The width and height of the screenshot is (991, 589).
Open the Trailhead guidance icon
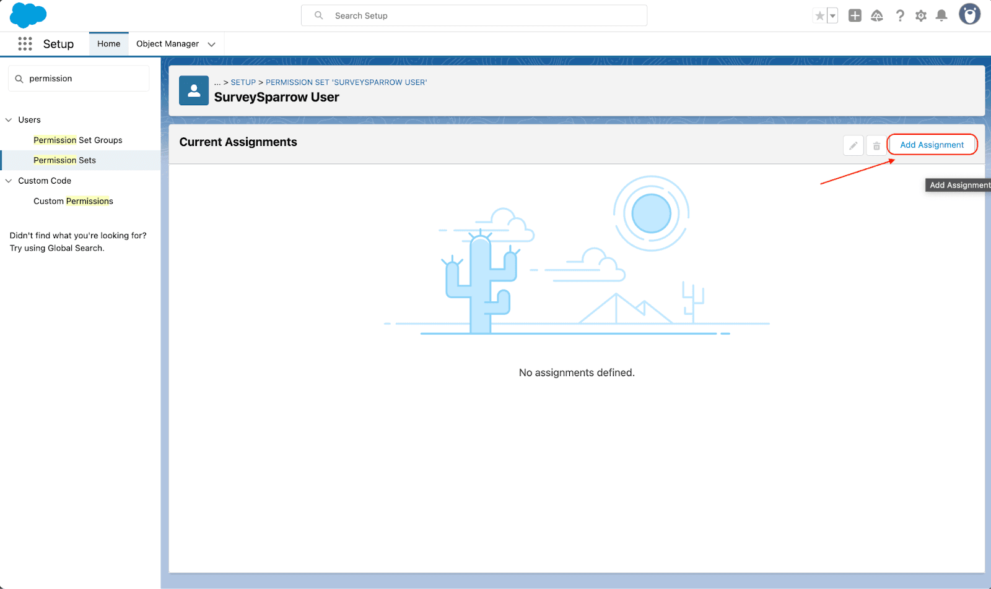(x=877, y=16)
